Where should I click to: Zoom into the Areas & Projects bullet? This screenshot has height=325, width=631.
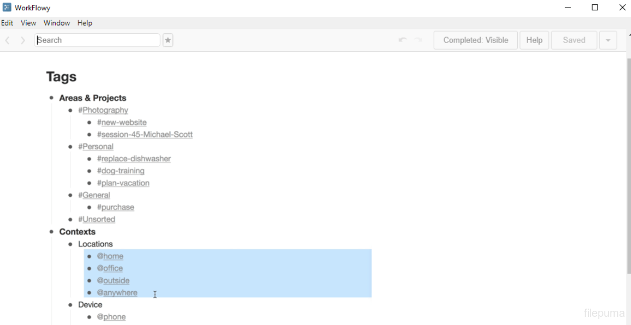click(x=51, y=98)
